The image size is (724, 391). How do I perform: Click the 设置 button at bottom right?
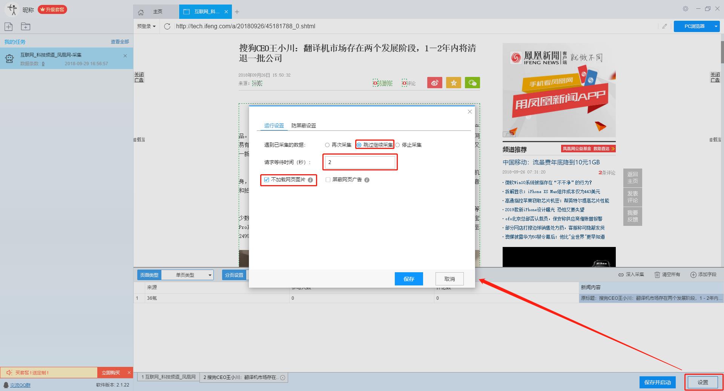[x=703, y=382]
